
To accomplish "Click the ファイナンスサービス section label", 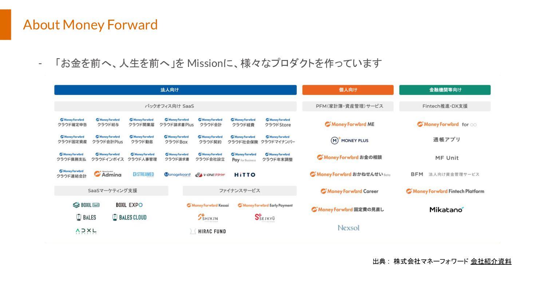I will 240,191.
